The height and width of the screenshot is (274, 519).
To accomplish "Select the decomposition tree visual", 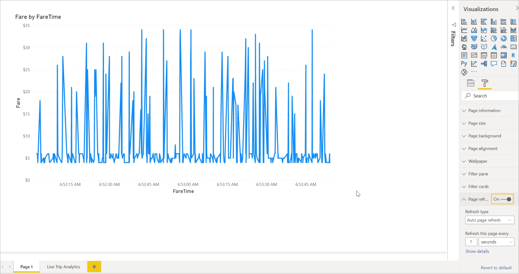I will point(484,64).
